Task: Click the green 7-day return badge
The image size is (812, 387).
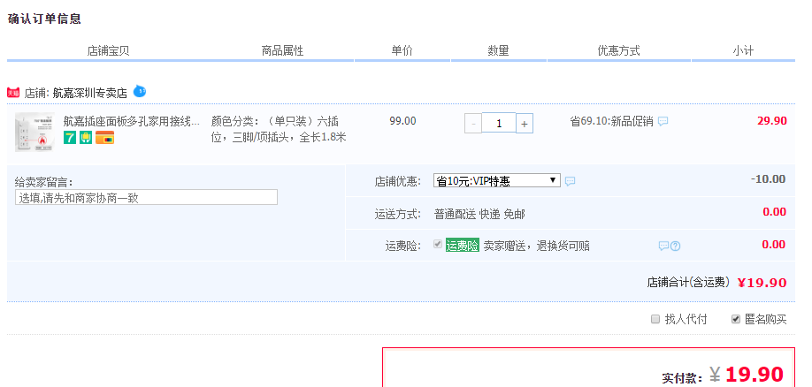Action: [x=70, y=138]
